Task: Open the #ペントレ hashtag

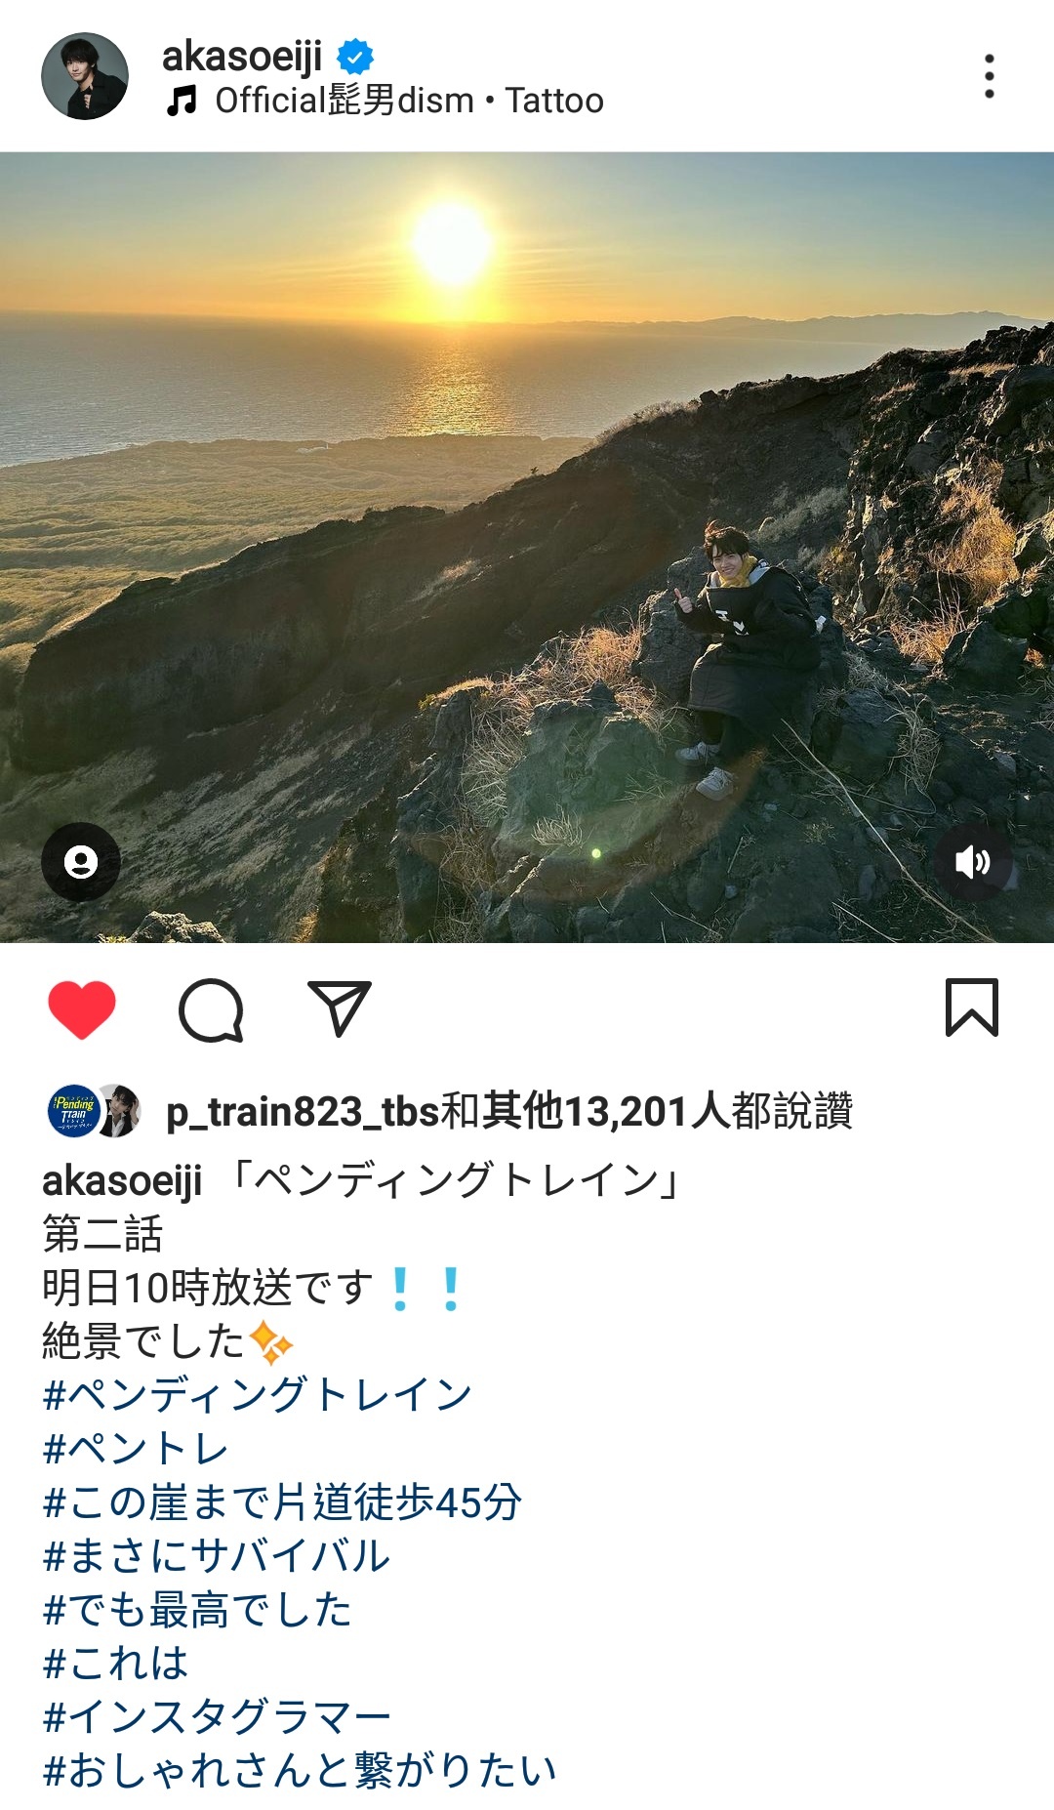Action: pyautogui.click(x=136, y=1448)
